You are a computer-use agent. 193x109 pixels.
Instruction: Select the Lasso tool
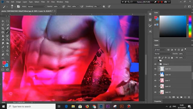[x=3, y=25]
